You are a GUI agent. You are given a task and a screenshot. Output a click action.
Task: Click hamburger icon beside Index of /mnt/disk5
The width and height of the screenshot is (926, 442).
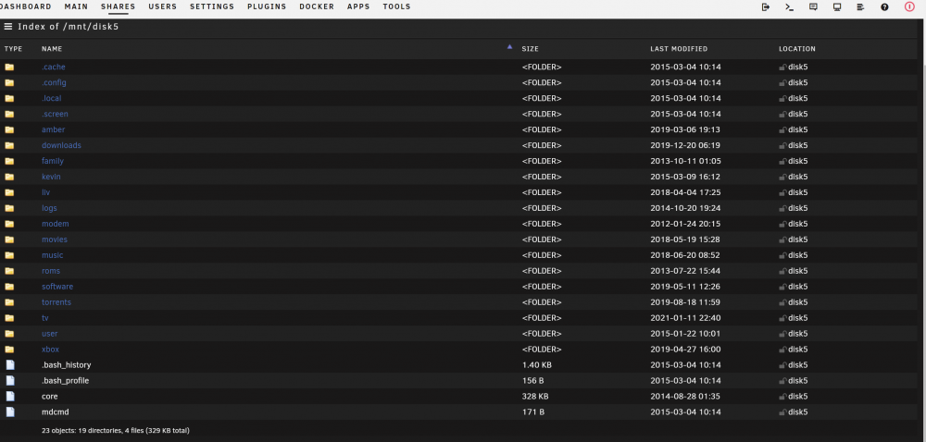8,27
